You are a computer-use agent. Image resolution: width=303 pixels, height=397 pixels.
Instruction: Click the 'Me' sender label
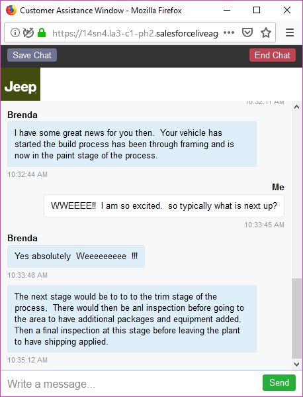[x=278, y=187]
